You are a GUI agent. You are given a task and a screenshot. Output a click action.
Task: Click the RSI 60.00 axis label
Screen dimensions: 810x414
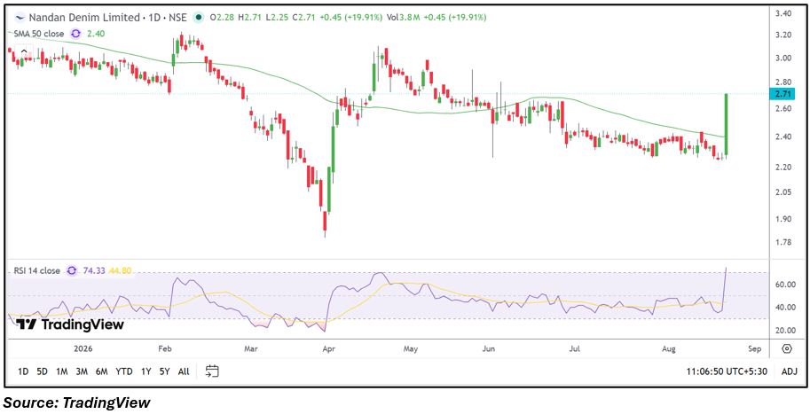point(784,285)
